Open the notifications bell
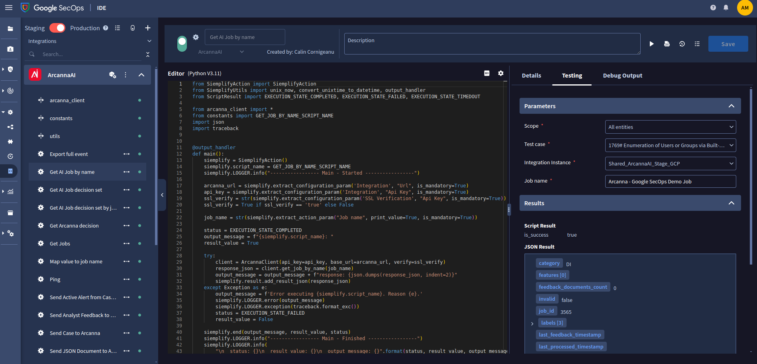757x364 pixels. tap(726, 8)
